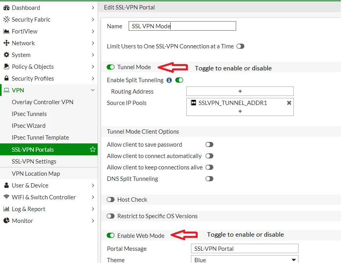Enable Allow client to keep connections alive
This screenshot has height=263, width=342.
[209, 167]
